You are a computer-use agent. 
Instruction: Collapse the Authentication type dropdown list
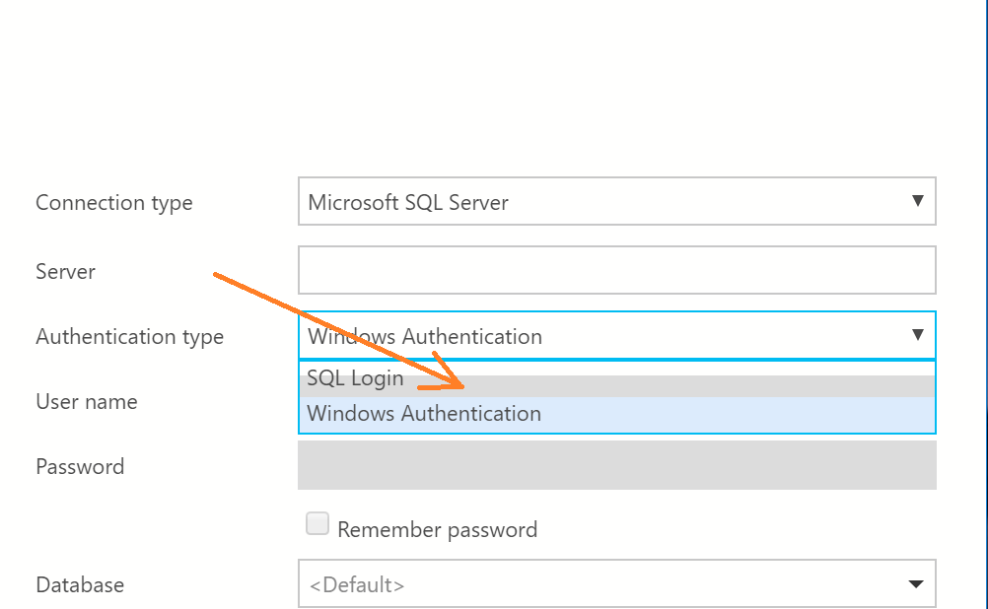[x=919, y=336]
